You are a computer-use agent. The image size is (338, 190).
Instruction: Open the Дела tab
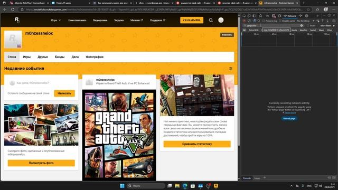pyautogui.click(x=75, y=57)
